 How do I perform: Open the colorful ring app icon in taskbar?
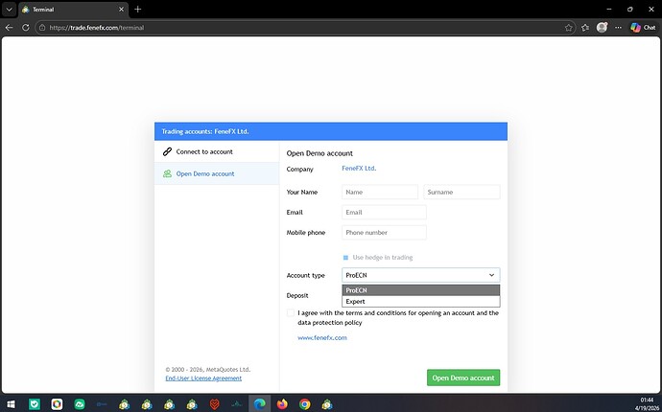pos(57,404)
